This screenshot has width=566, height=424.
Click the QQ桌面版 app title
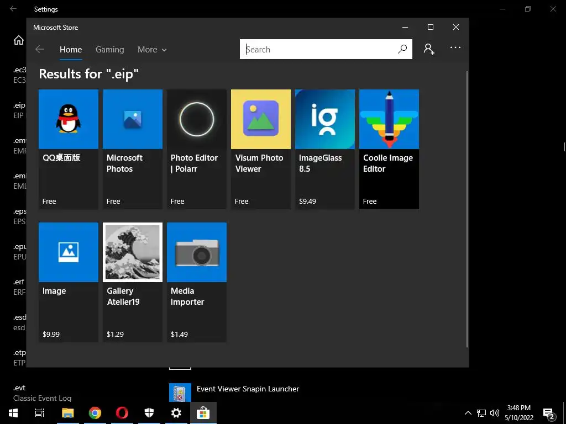pos(61,157)
